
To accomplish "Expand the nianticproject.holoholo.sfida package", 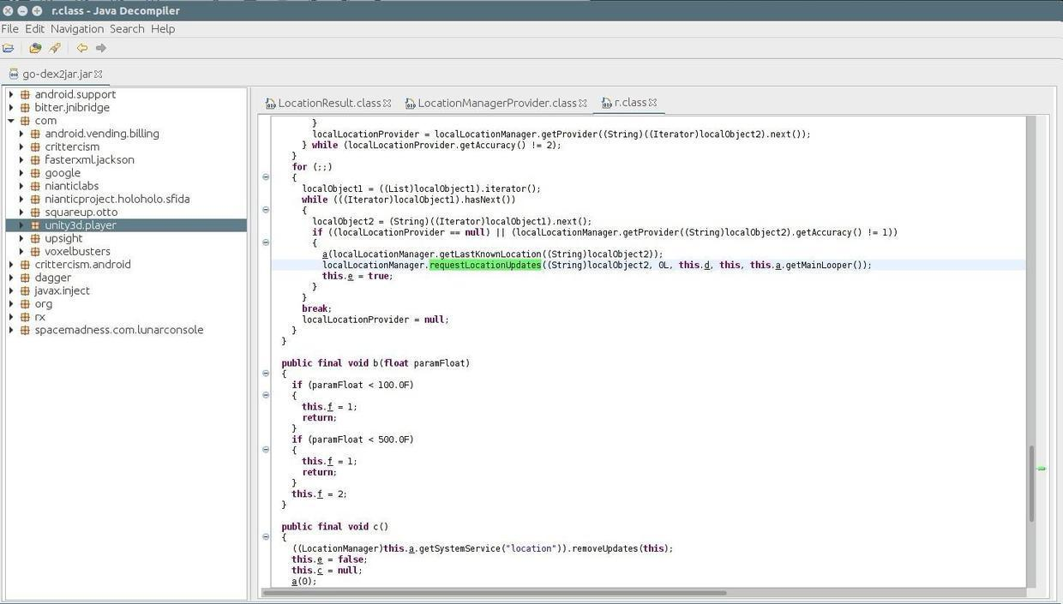I will click(21, 199).
